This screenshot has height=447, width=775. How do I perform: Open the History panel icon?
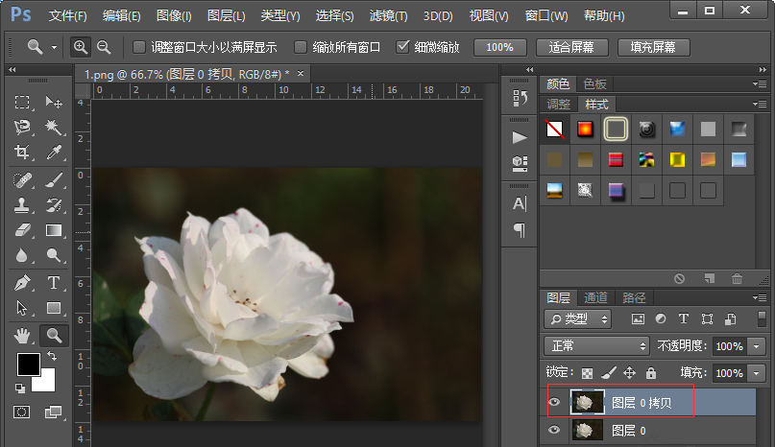(520, 98)
